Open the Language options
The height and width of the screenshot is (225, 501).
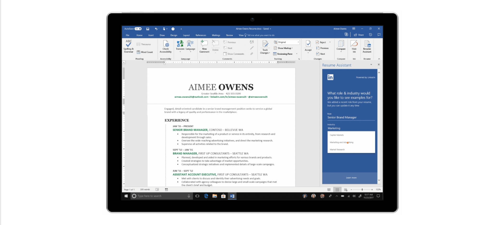[190, 46]
